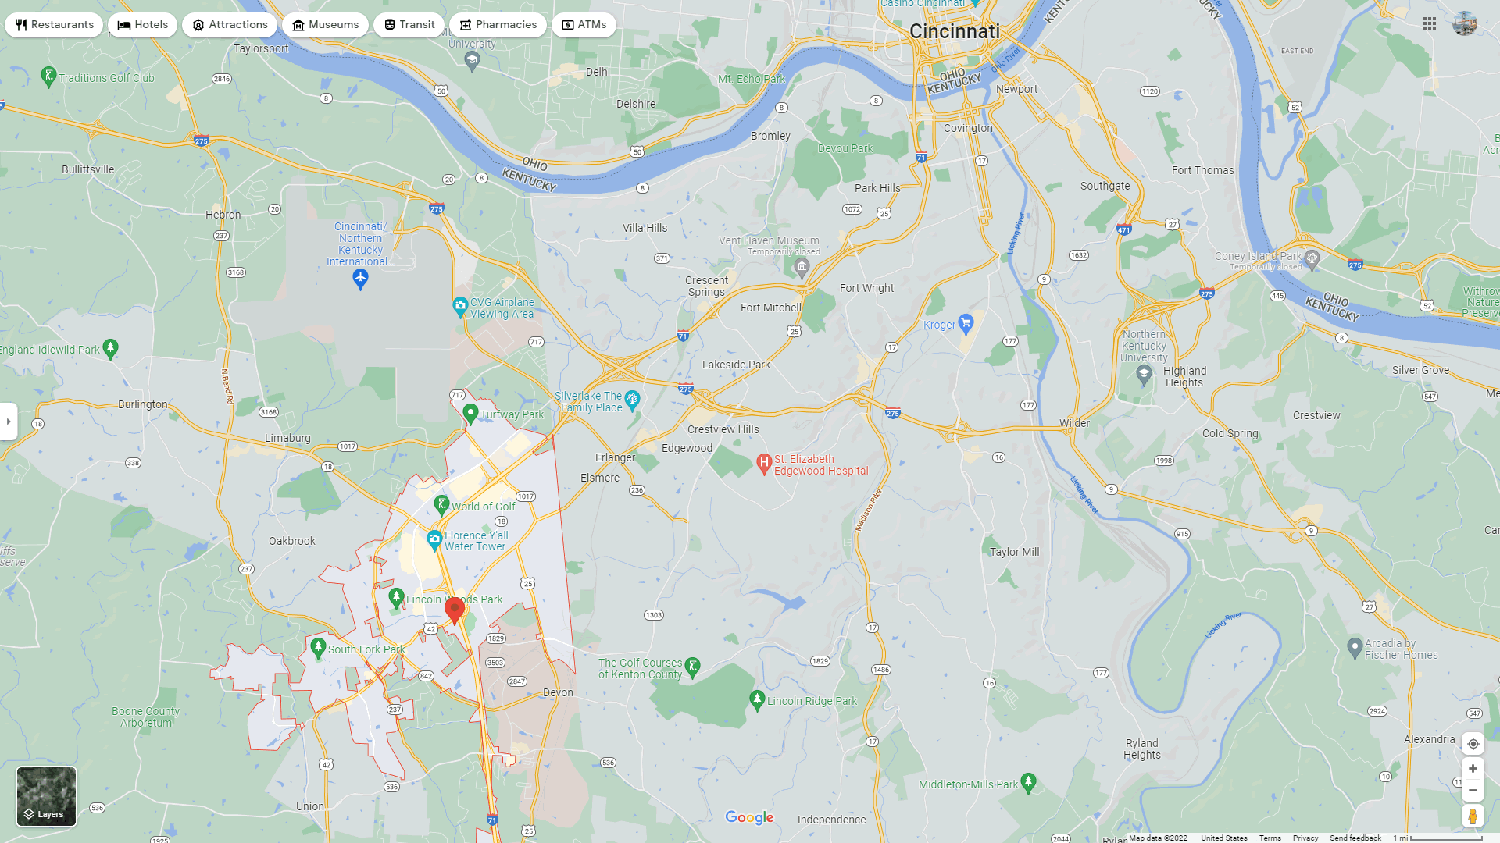This screenshot has width=1500, height=843.
Task: Select the Lincoln Ridge Park marker
Action: [x=756, y=700]
